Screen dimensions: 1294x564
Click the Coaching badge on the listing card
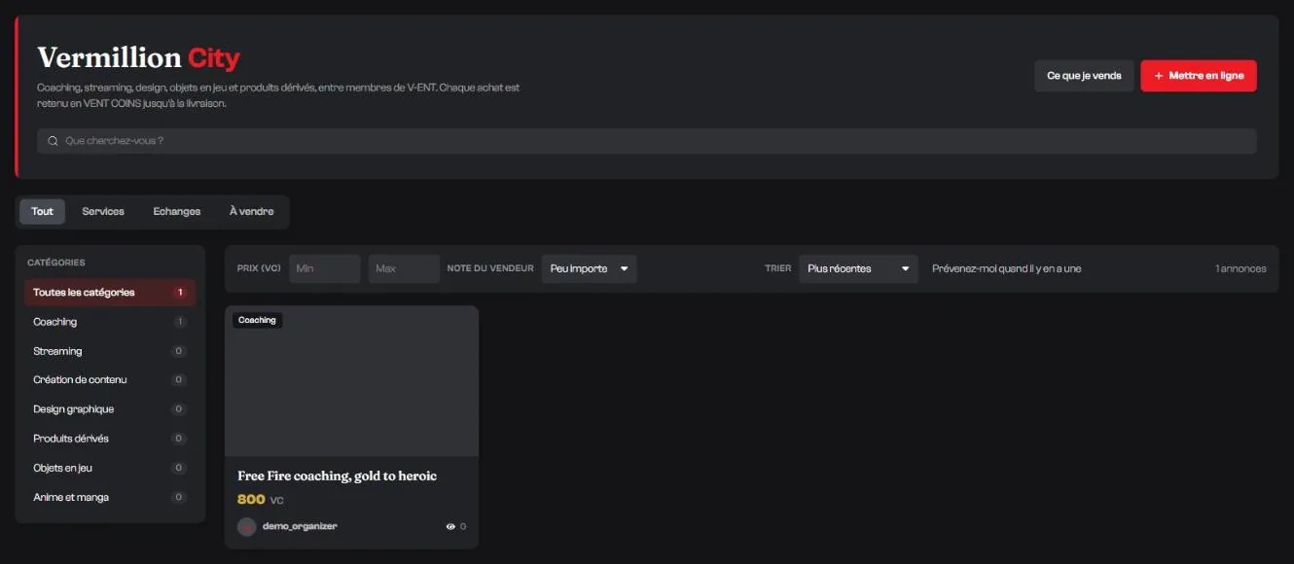tap(257, 320)
